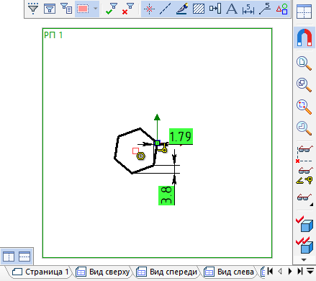Image resolution: width=316 pixels, height=281 pixels.
Task: Click the zoom window area magnifier icon
Action: click(304, 107)
